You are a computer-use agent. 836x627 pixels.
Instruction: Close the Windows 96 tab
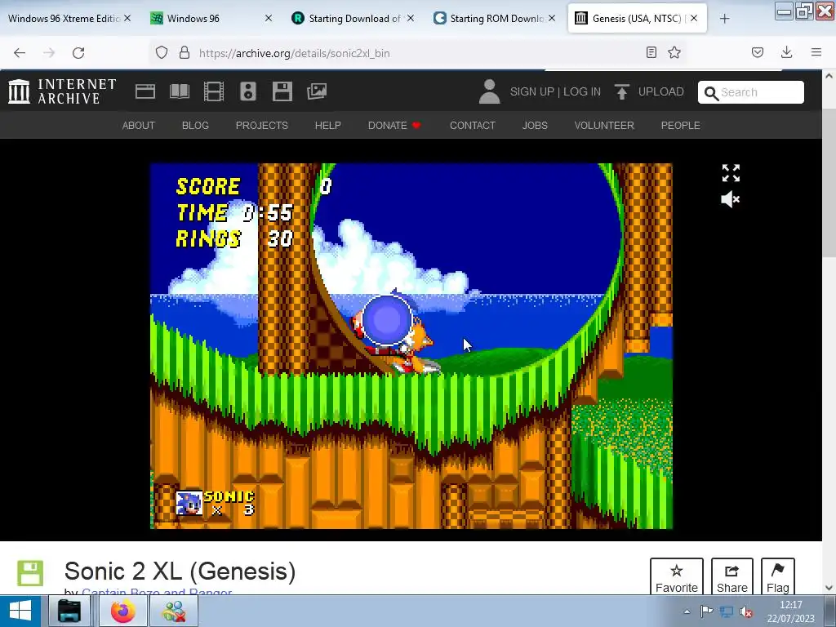[x=268, y=18]
